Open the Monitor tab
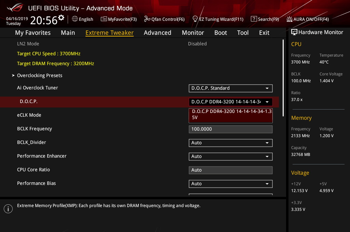 point(193,33)
